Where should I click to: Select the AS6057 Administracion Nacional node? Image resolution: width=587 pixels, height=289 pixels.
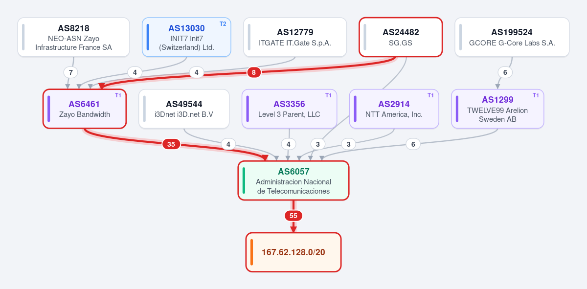pos(293,180)
